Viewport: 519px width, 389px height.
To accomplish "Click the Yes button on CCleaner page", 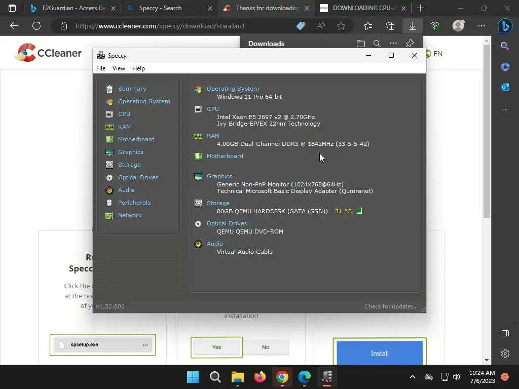I will point(216,347).
